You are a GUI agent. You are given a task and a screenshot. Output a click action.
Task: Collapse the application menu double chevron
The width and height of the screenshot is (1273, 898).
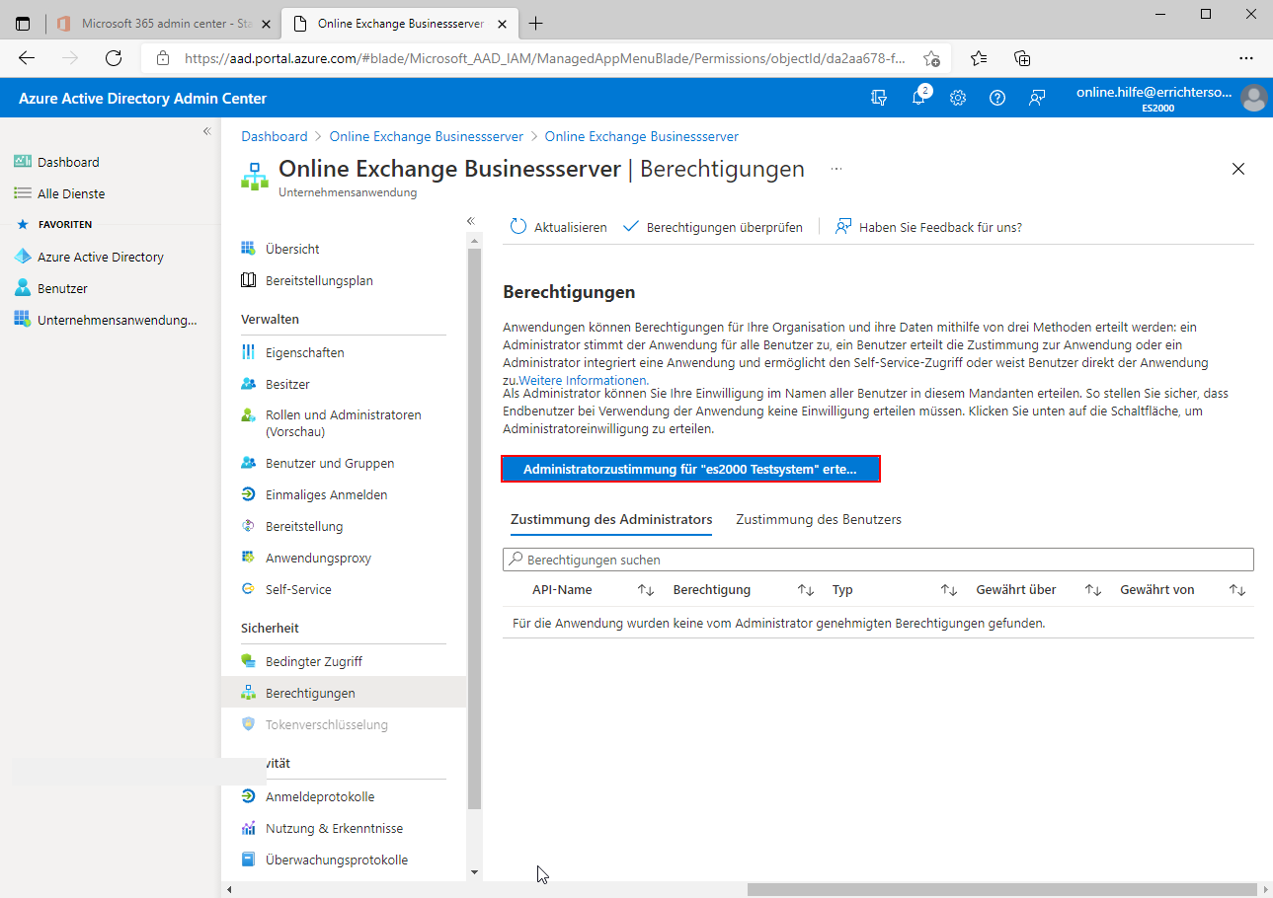(471, 220)
